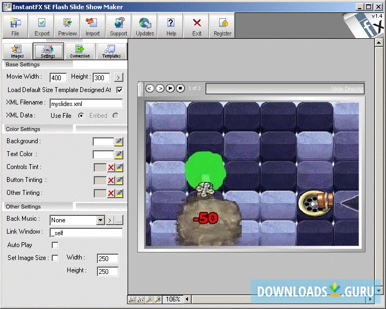Switch to the Templates tab
386x309 pixels.
coord(111,52)
